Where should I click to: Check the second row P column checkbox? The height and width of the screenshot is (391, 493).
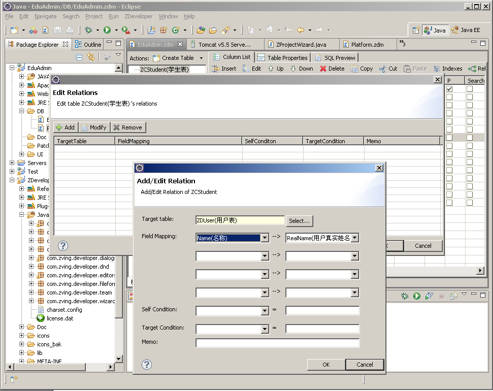[x=449, y=97]
